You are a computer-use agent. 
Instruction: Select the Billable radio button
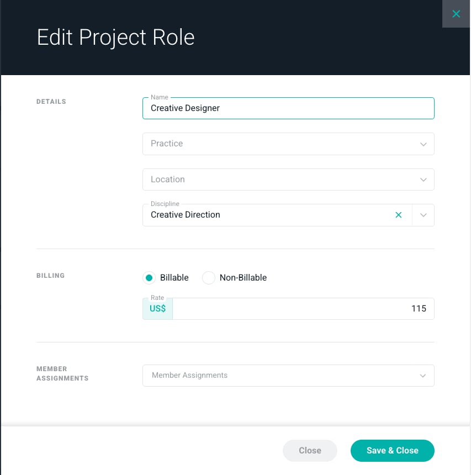click(x=149, y=277)
